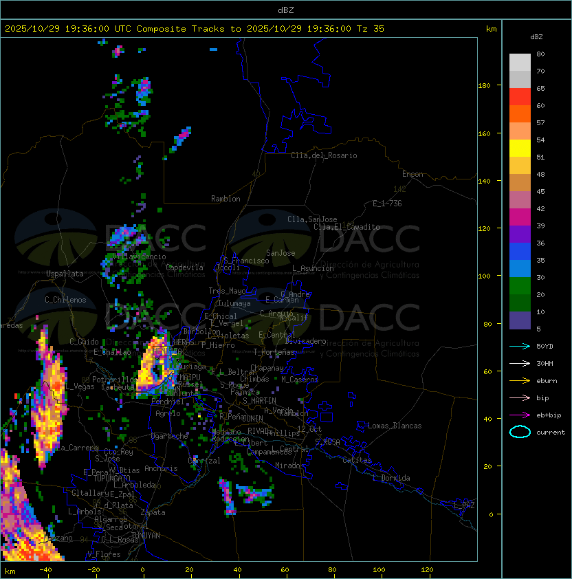Click the '50YD' legend label
Screen dimensions: 572x579
[544, 347]
